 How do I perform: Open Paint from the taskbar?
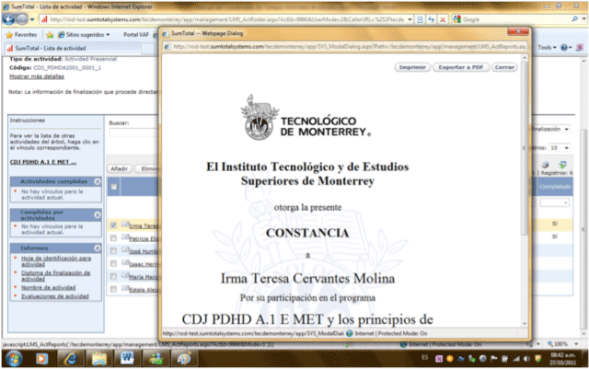point(184,359)
